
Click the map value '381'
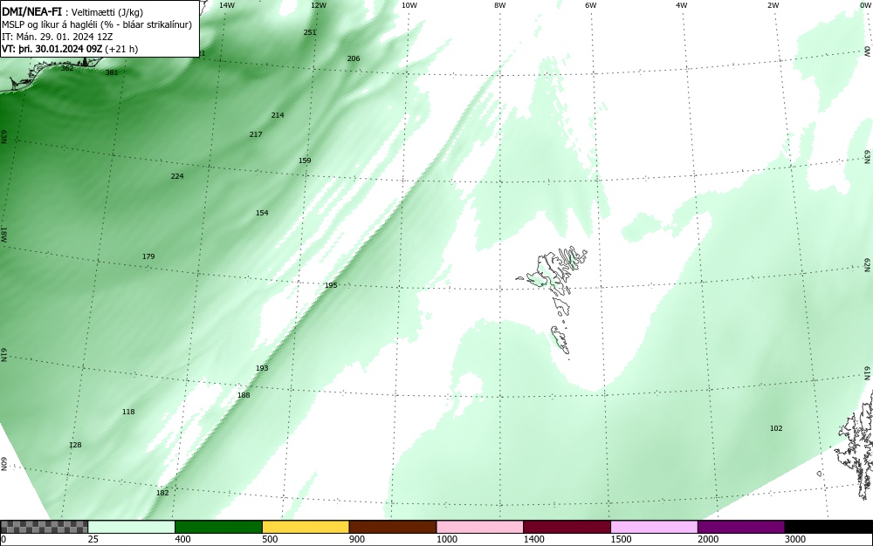pos(112,72)
